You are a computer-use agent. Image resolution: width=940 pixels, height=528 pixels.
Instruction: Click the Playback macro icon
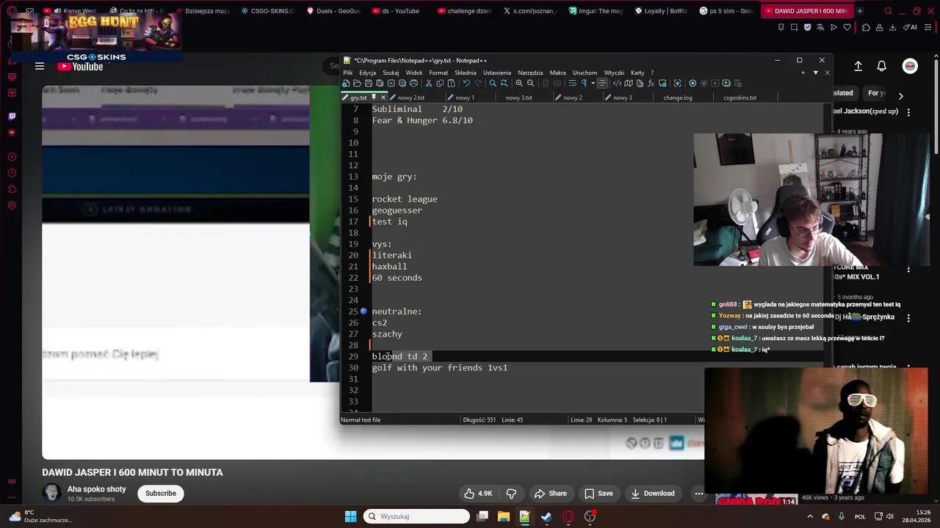click(715, 83)
